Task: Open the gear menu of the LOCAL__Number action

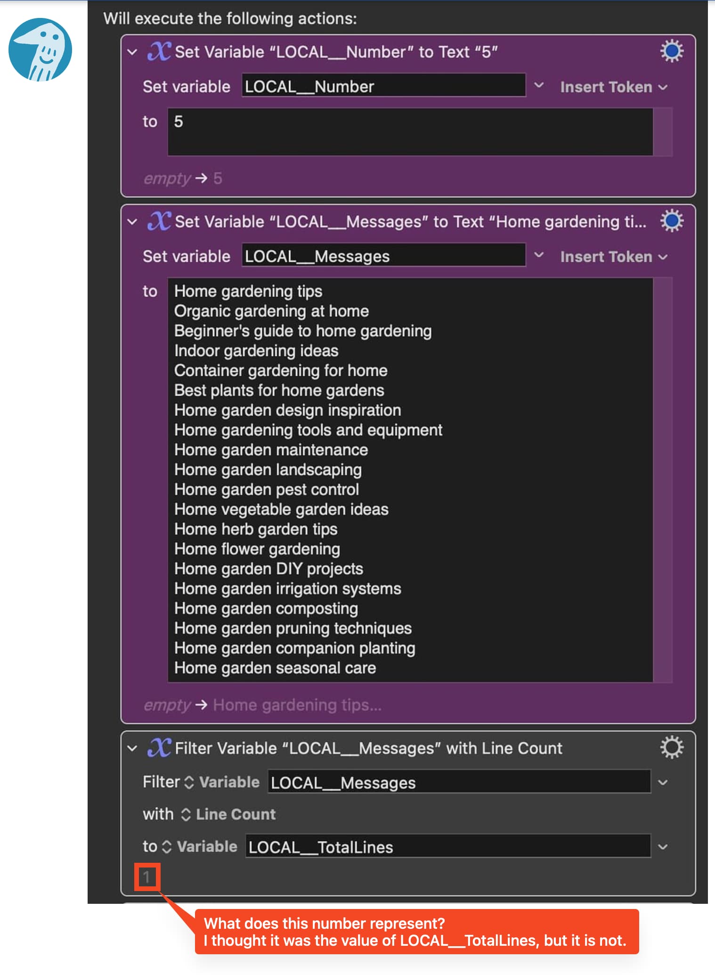Action: [671, 51]
